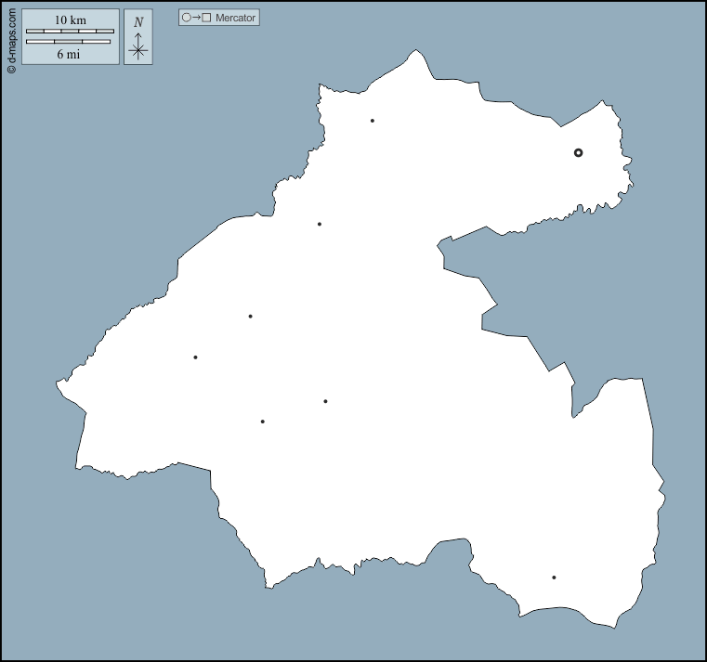Viewport: 707px width, 662px height.
Task: Select the ringed capital marker on the map
Action: 578,152
